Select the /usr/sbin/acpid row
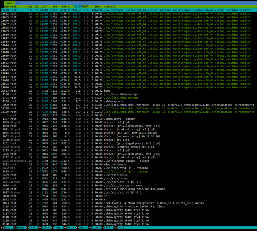Image resolution: width=257 pixels, height=231 pixels. [128, 175]
